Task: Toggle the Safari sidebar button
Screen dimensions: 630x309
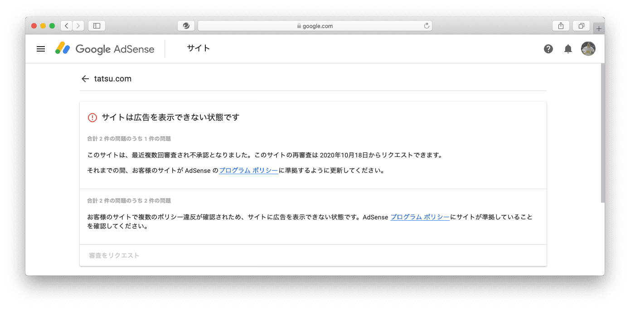Action: pos(97,26)
